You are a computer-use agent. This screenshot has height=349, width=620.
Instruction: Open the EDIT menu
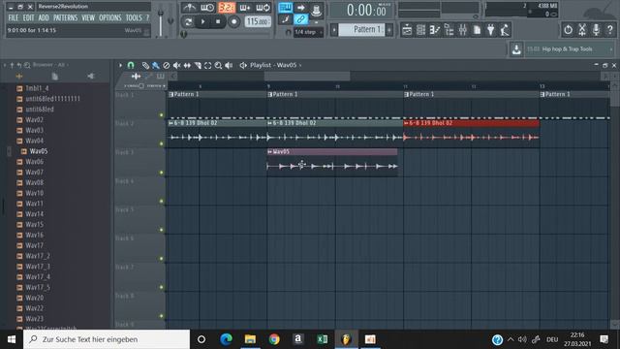(x=28, y=17)
